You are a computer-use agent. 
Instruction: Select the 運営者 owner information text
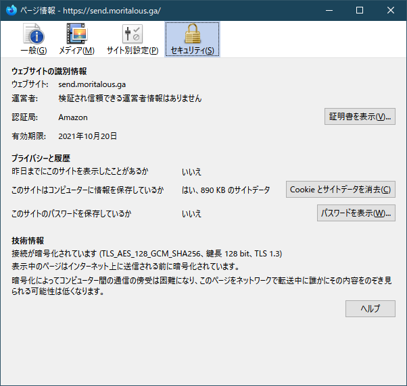130,99
